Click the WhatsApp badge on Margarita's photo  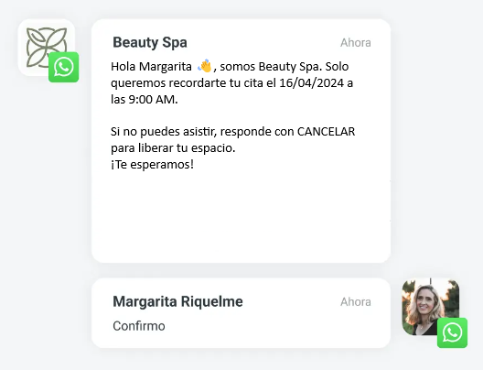click(452, 332)
